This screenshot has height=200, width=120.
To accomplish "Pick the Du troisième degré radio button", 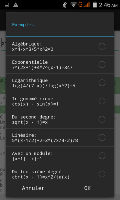I will click(x=102, y=174).
